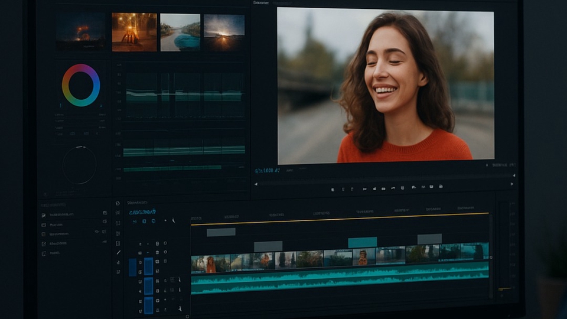The height and width of the screenshot is (319, 567).
Task: Click the bottom icon of the tool column
Action: [x=118, y=272]
